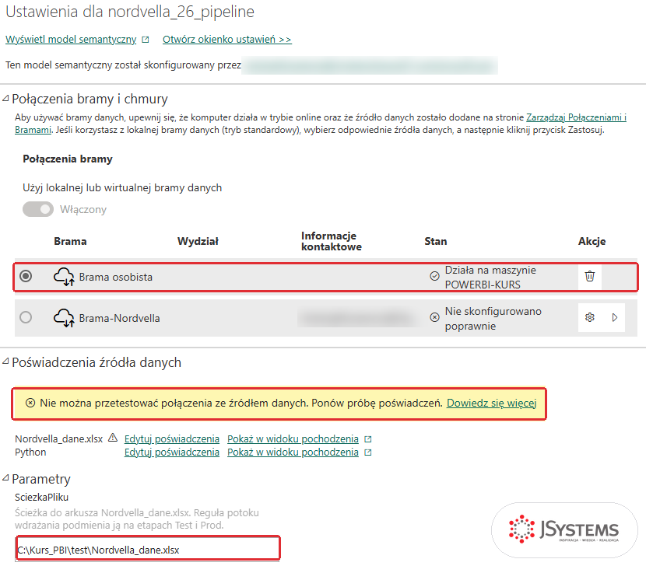The width and height of the screenshot is (646, 566).
Task: Click the Akcje column header
Action: click(x=592, y=241)
